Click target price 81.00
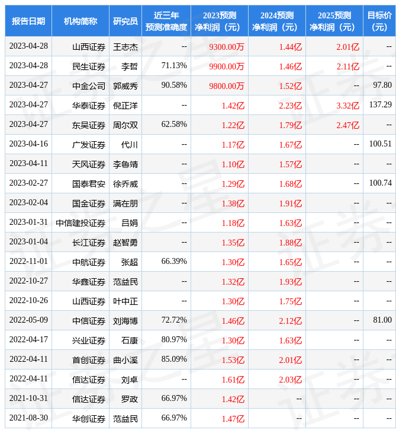 pyautogui.click(x=382, y=320)
